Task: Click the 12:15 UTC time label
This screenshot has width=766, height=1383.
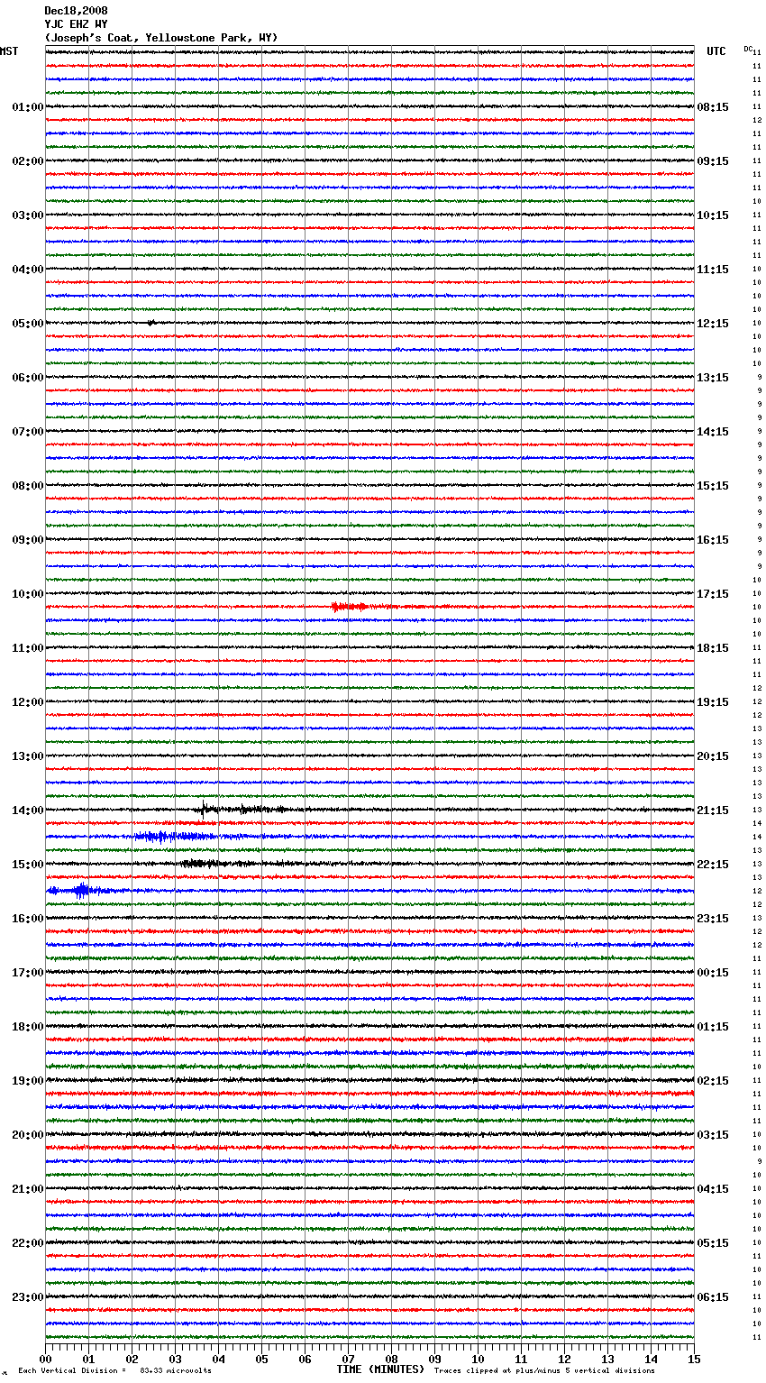Action: (x=713, y=324)
